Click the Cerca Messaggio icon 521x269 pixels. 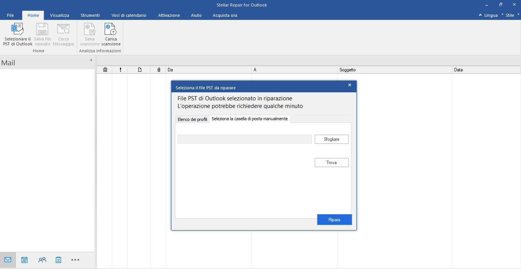click(x=63, y=29)
